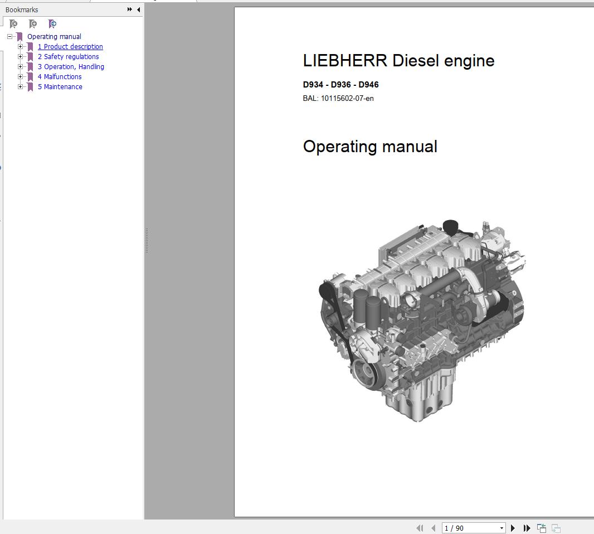Open the 1 Product description bookmark
The height and width of the screenshot is (534, 594).
pos(70,47)
